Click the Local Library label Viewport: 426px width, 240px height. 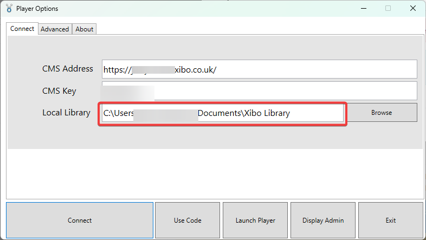[66, 113]
